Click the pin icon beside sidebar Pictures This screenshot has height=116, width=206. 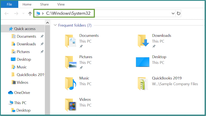point(42,52)
